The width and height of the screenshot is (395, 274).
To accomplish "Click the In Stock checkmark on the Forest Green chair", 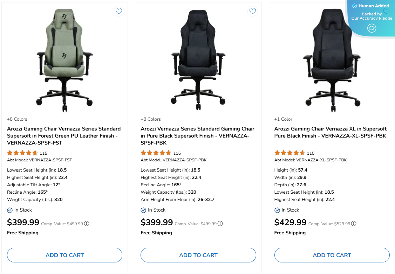I will [x=9, y=210].
